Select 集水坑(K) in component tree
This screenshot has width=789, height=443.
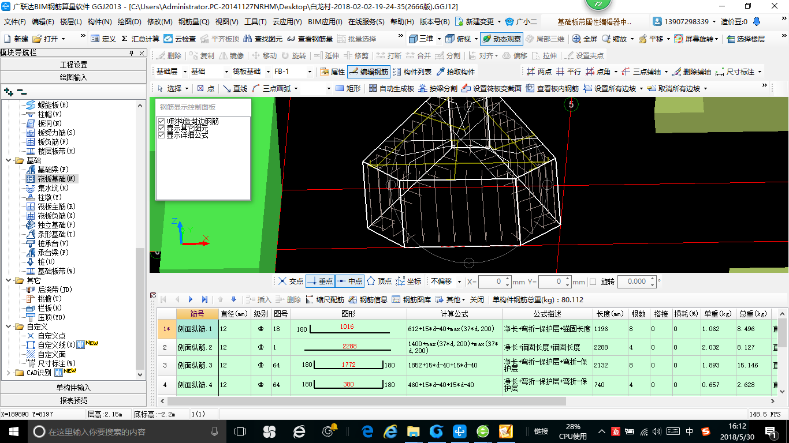(x=53, y=188)
